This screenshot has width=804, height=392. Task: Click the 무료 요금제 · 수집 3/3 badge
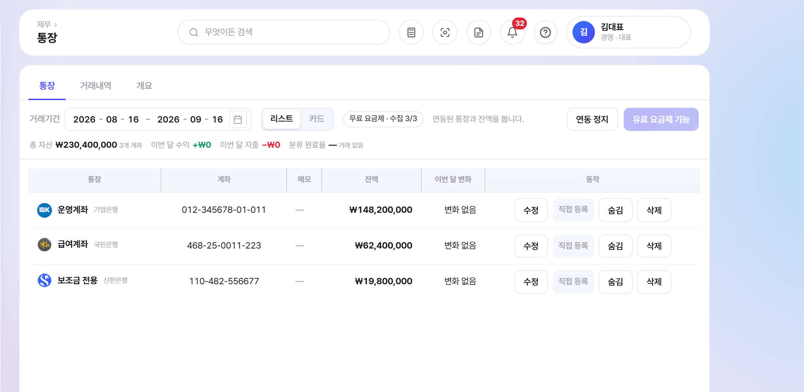point(383,119)
